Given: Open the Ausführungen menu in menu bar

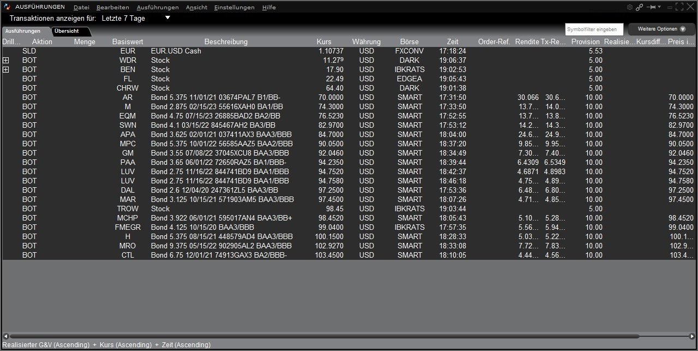Looking at the screenshot, I should pyautogui.click(x=158, y=8).
